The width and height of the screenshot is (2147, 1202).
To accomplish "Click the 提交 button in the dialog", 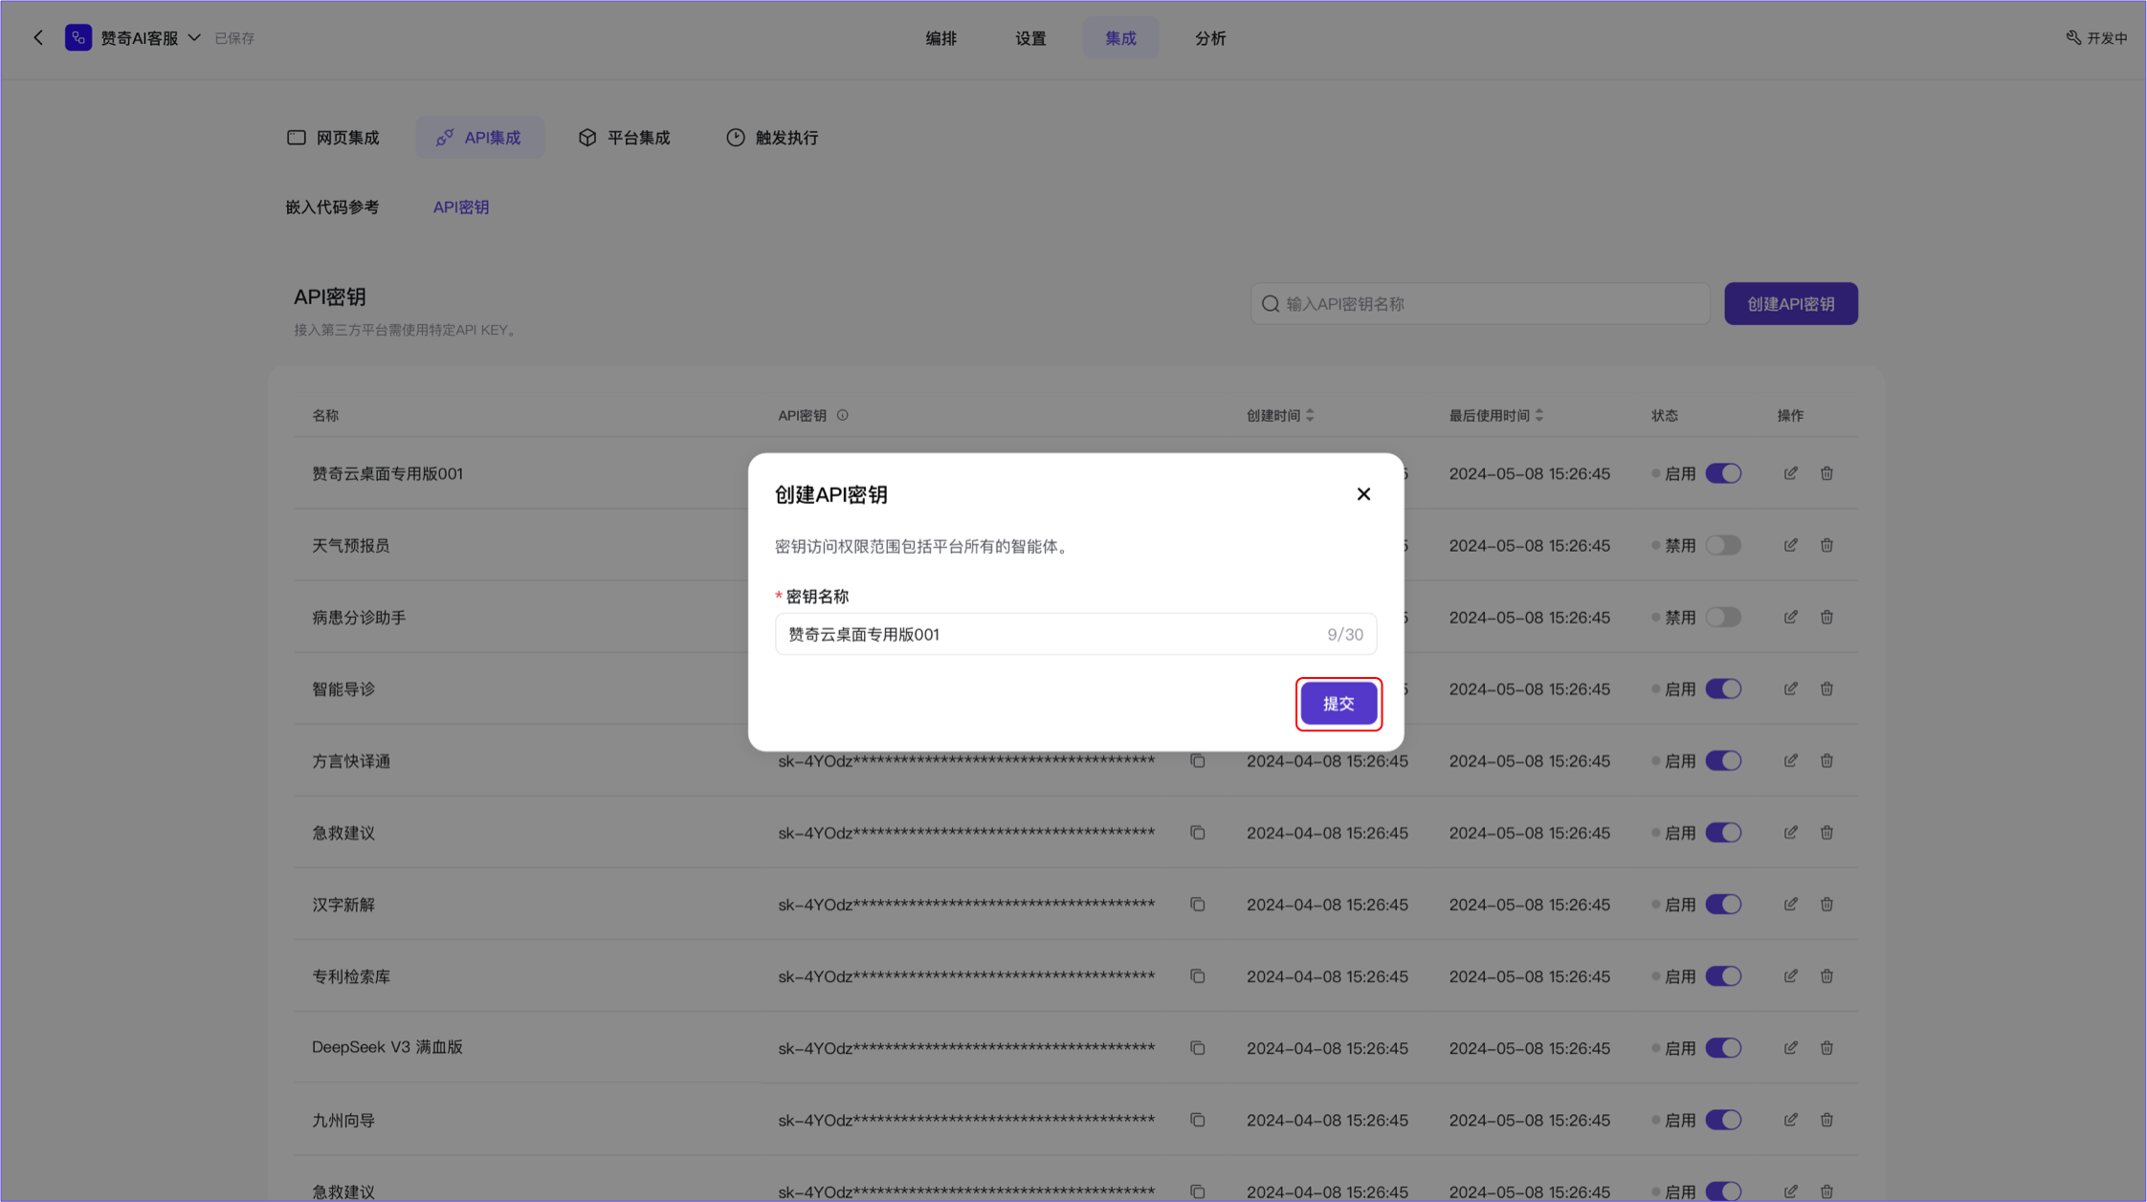I will [x=1339, y=703].
